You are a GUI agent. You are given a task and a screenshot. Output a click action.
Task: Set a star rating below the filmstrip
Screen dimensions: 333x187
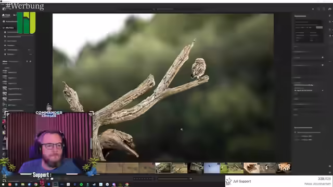(144, 179)
